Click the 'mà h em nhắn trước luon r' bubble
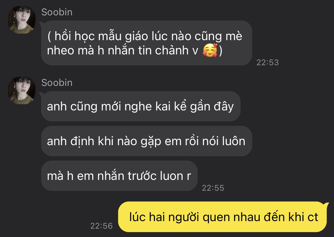Image resolution: width=334 pixels, height=237 pixels. coord(119,176)
